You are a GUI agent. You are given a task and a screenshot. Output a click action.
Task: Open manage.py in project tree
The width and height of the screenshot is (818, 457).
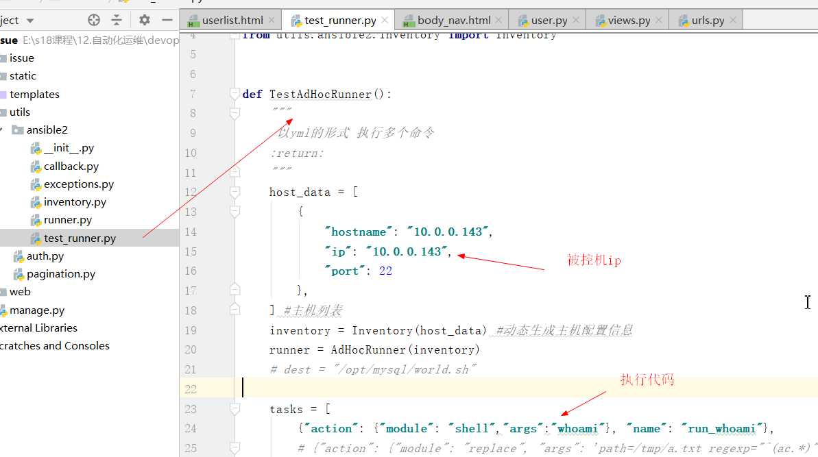[x=37, y=310]
